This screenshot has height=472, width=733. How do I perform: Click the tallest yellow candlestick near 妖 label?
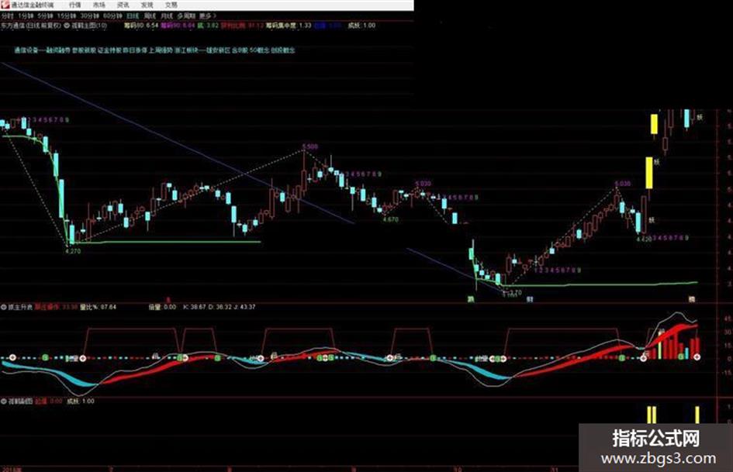click(649, 173)
